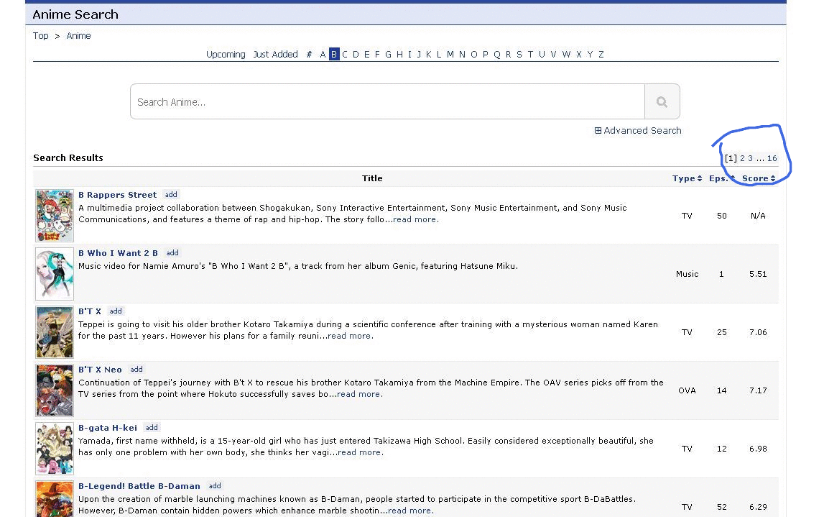Click the Top breadcrumb link
824x517 pixels.
40,35
